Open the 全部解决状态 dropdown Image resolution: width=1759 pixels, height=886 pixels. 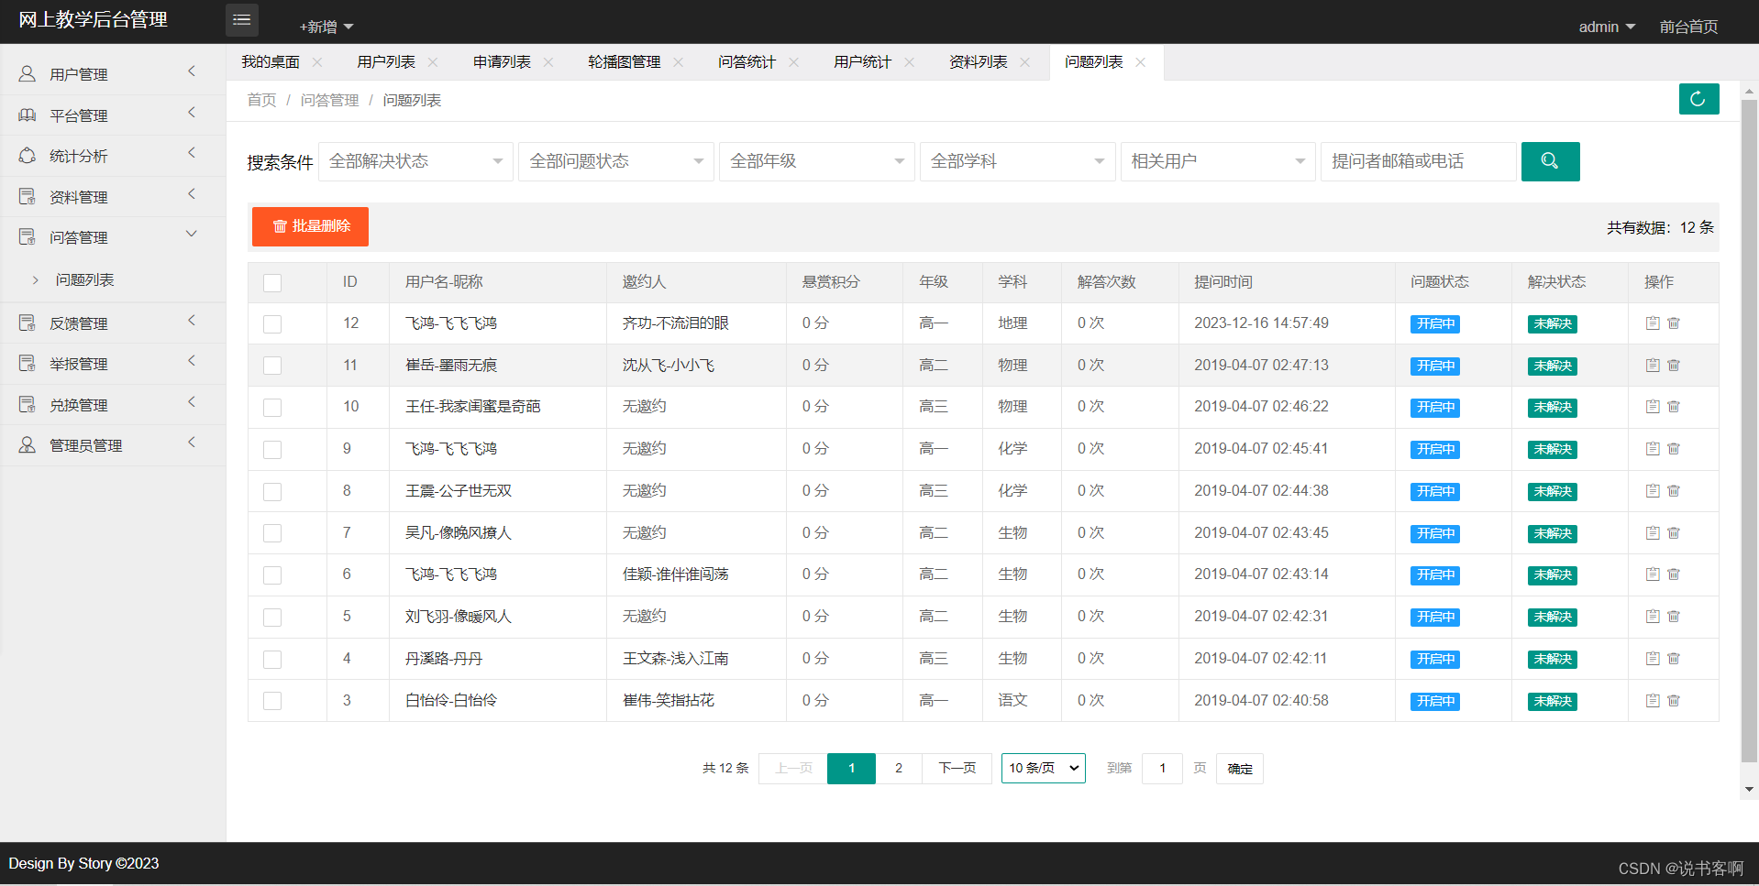click(x=415, y=161)
